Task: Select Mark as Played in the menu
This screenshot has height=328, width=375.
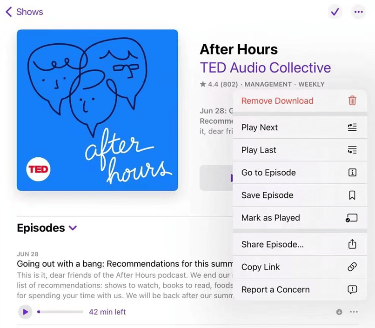Action: 270,218
